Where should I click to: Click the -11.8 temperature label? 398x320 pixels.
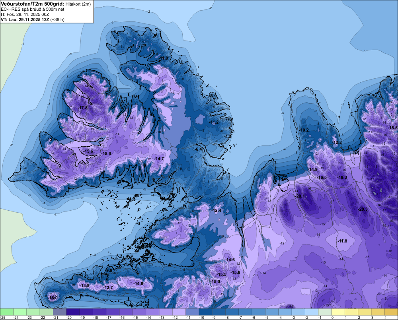pyautogui.click(x=342, y=240)
